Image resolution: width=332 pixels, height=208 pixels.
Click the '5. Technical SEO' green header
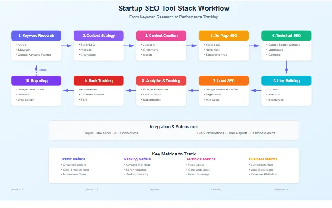pos(286,36)
